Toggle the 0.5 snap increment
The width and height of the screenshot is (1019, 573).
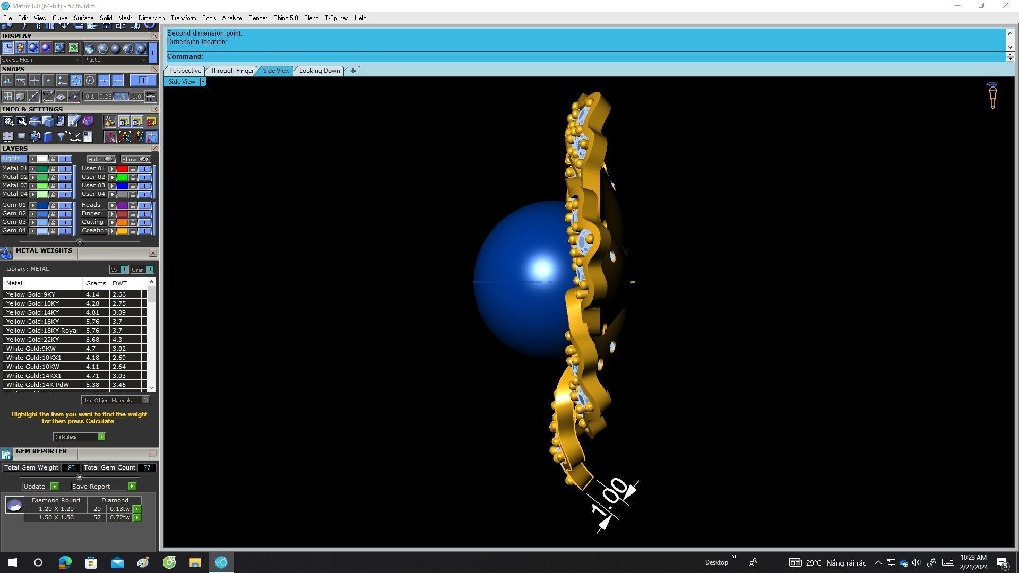tap(121, 97)
